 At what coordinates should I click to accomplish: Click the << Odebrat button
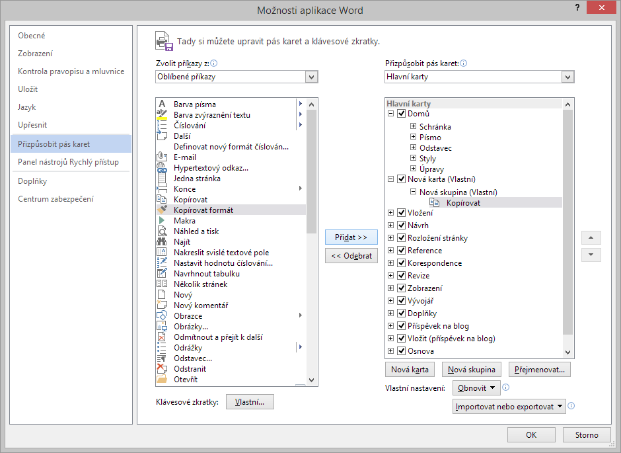[x=351, y=256]
